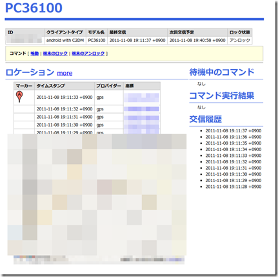Click history entry 19:11:33 in 交信履歴
The width and height of the screenshot is (278, 277).
click(x=233, y=156)
